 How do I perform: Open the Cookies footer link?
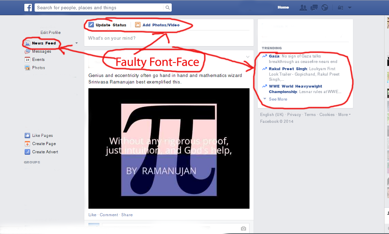327,114
